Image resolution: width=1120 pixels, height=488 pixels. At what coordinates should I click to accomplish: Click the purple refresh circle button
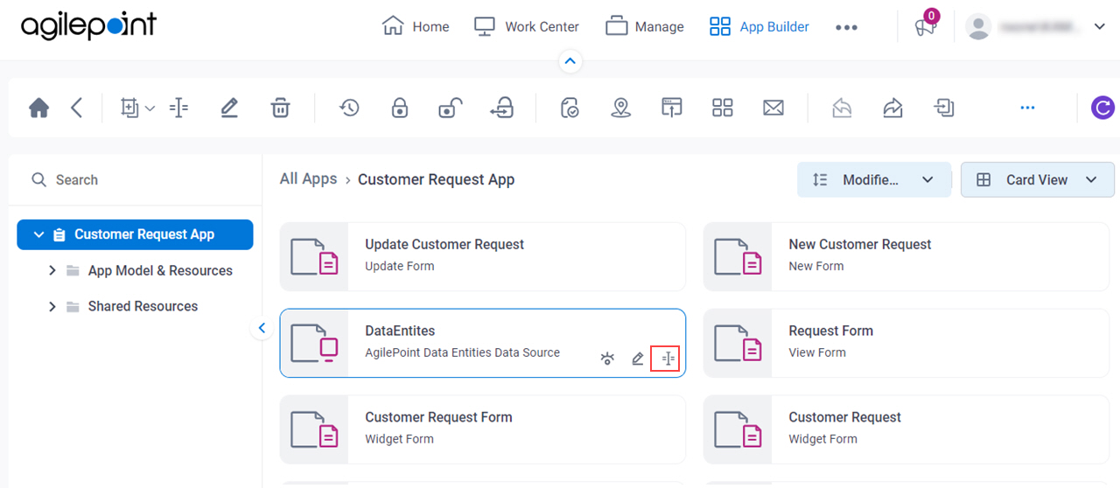click(x=1102, y=108)
